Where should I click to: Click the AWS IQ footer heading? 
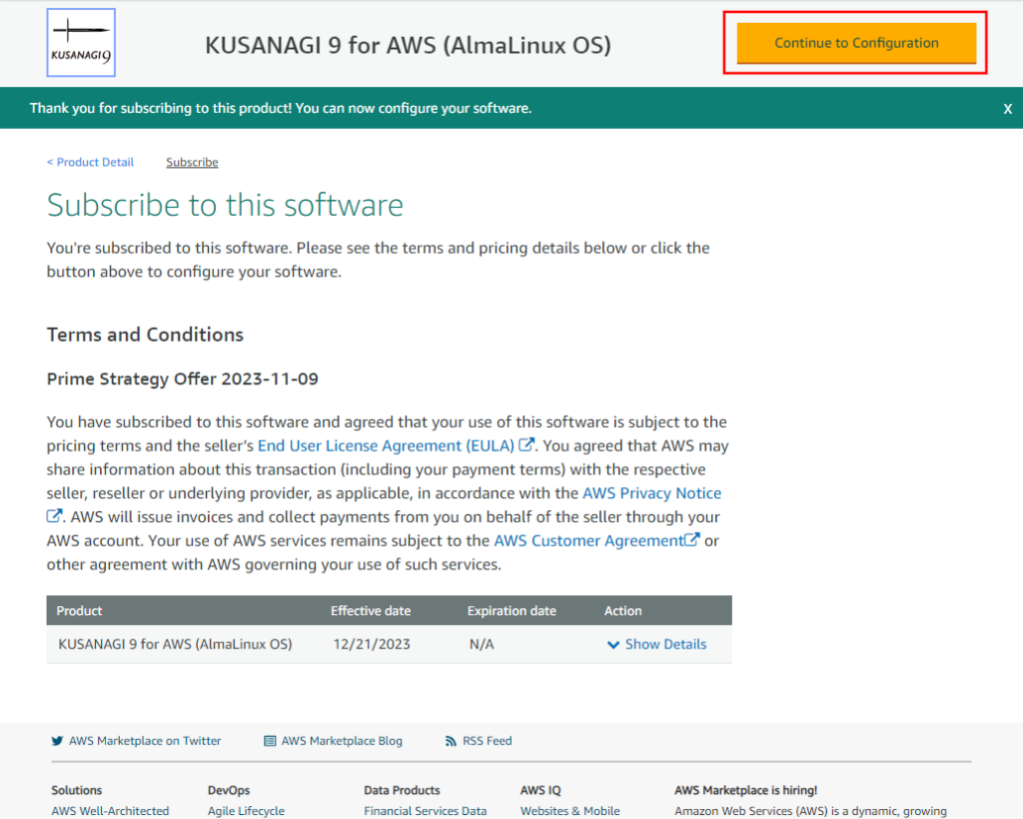(x=540, y=790)
